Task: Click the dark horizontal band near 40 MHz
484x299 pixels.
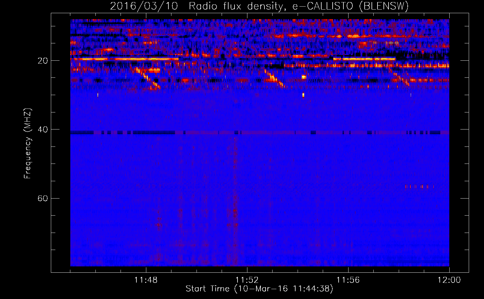Action: click(x=260, y=132)
